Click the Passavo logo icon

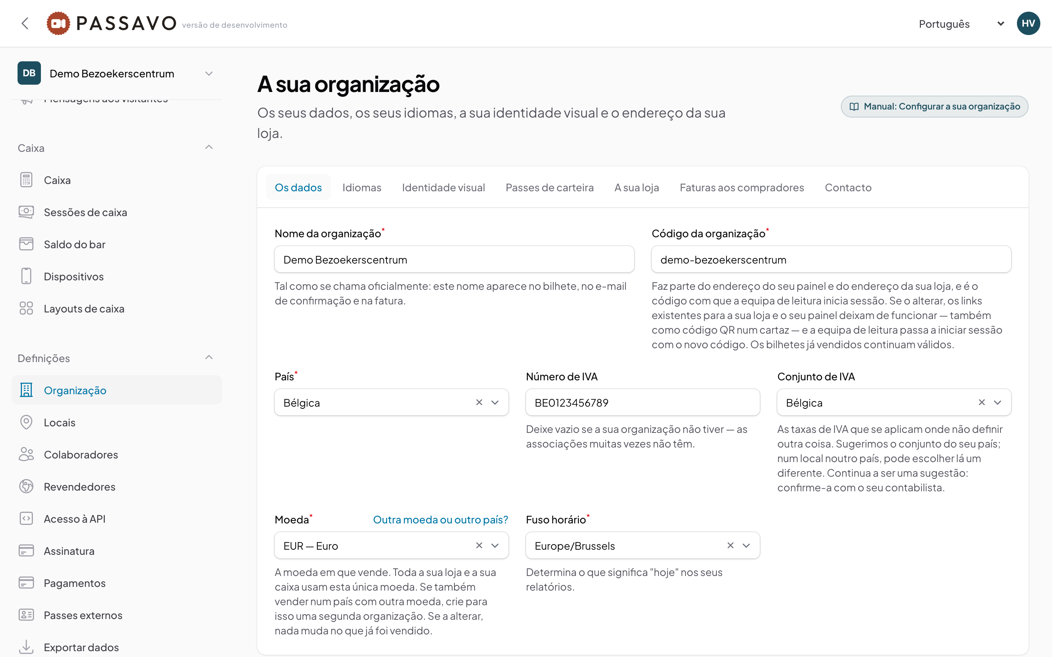[58, 23]
